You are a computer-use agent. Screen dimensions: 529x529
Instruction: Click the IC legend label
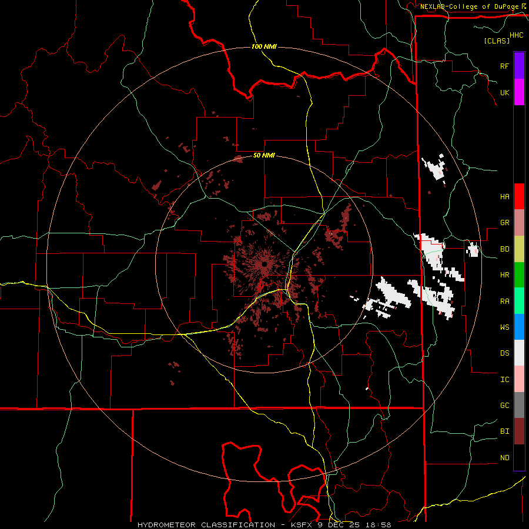coord(504,380)
